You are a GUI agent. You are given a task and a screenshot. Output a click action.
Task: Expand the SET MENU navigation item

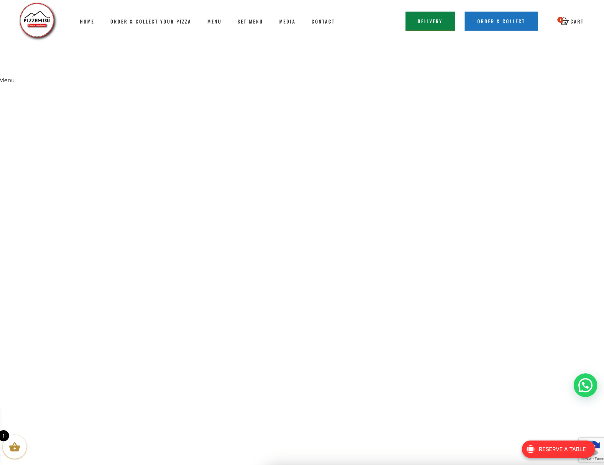[x=250, y=21]
